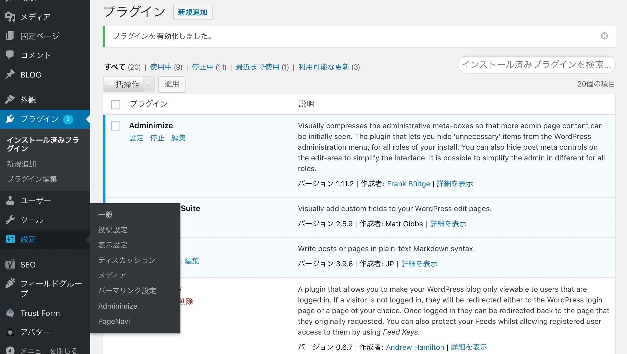Click the フィールドグループ carrot icon
The image size is (627, 354).
(10, 283)
